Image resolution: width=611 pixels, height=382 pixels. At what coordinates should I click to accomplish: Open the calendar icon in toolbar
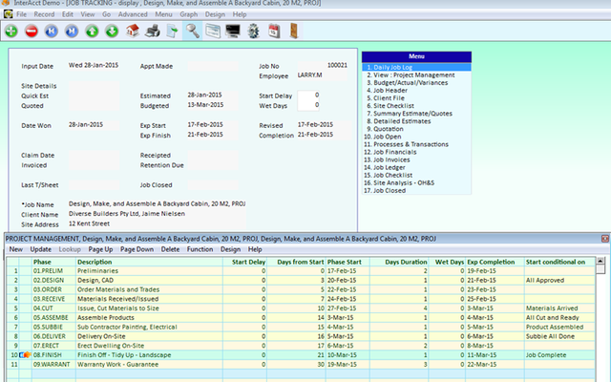[x=274, y=31]
